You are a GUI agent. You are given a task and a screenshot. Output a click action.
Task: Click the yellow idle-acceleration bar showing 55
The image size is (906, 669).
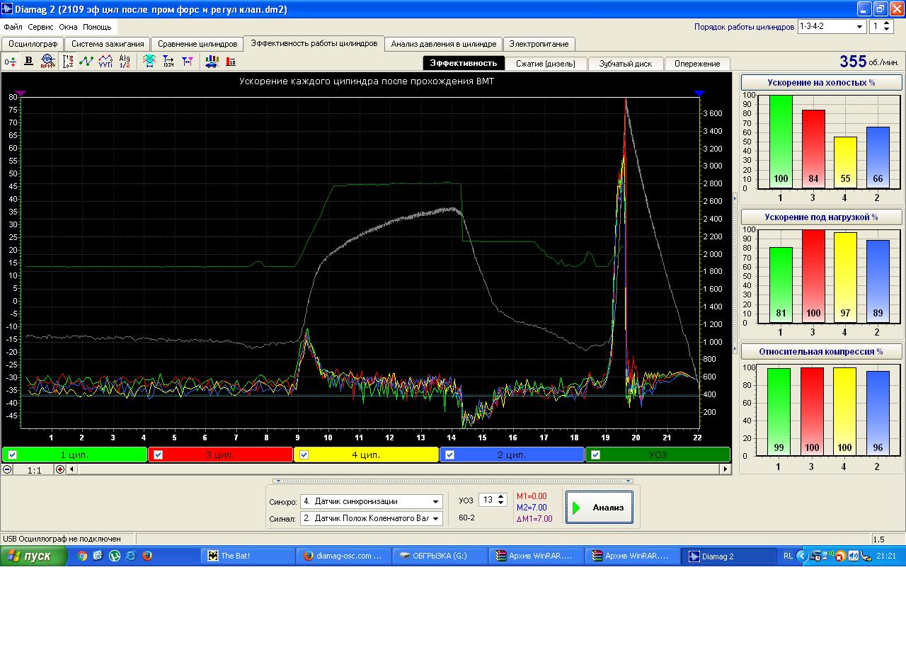click(845, 162)
